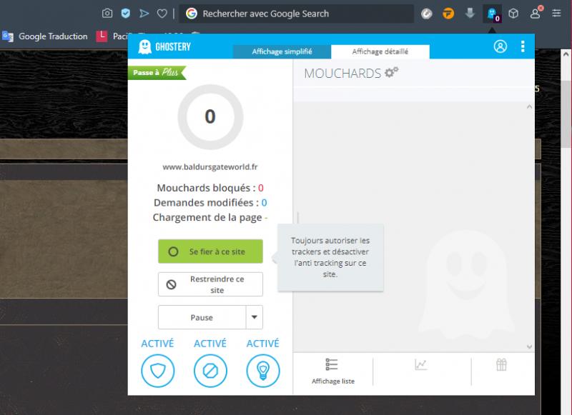Click the Mouchards bloqués count
The height and width of the screenshot is (415, 572).
[261, 188]
